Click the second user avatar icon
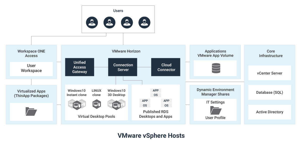The image size is (301, 145). (x=109, y=22)
